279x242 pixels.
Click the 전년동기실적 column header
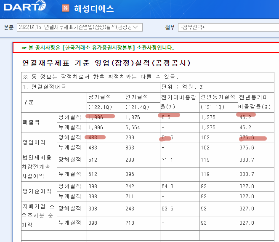point(218,97)
